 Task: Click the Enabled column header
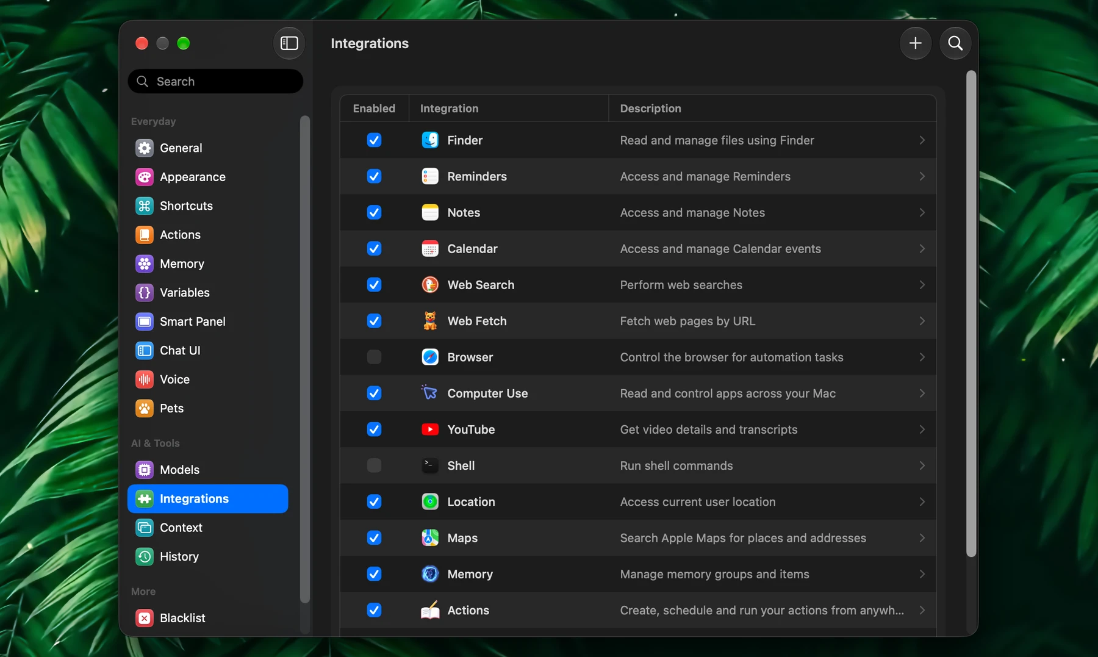tap(374, 109)
